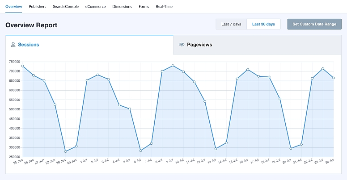Switch to the Pageviews chart tab
347x180 pixels.
pos(258,45)
